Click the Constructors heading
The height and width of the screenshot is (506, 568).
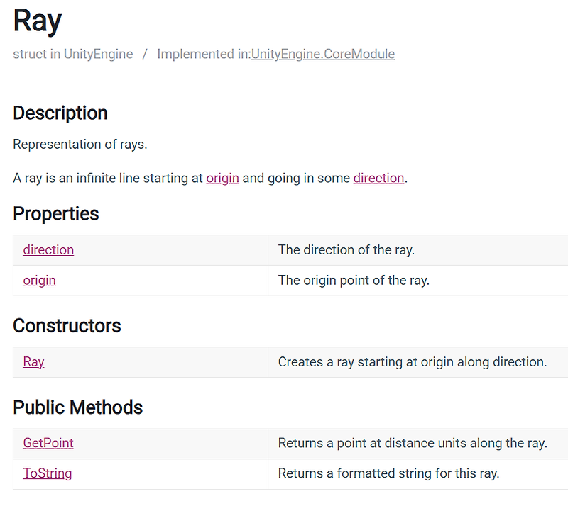tap(67, 325)
